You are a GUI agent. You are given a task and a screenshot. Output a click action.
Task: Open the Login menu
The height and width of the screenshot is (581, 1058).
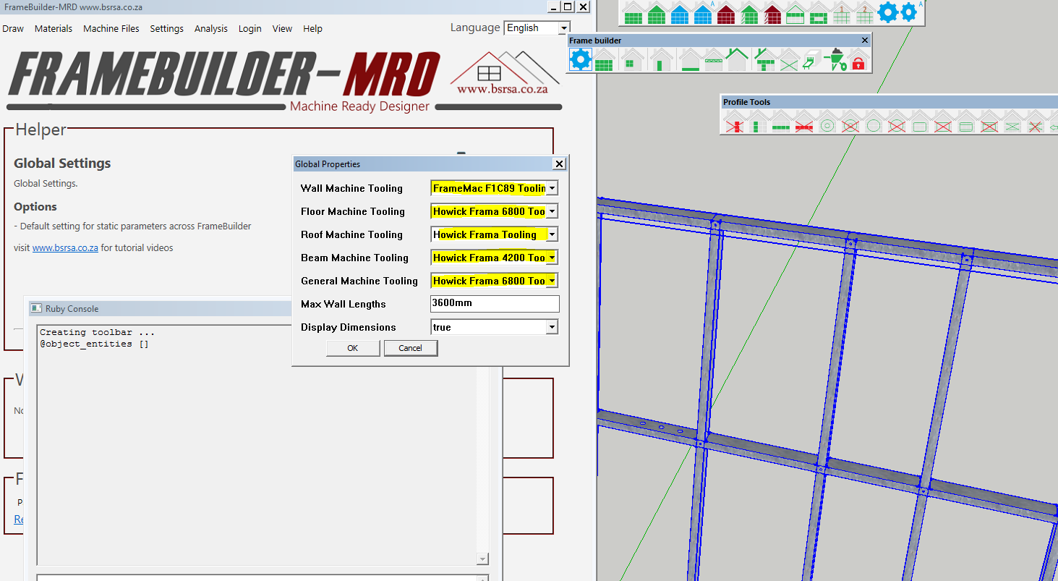pyautogui.click(x=250, y=29)
